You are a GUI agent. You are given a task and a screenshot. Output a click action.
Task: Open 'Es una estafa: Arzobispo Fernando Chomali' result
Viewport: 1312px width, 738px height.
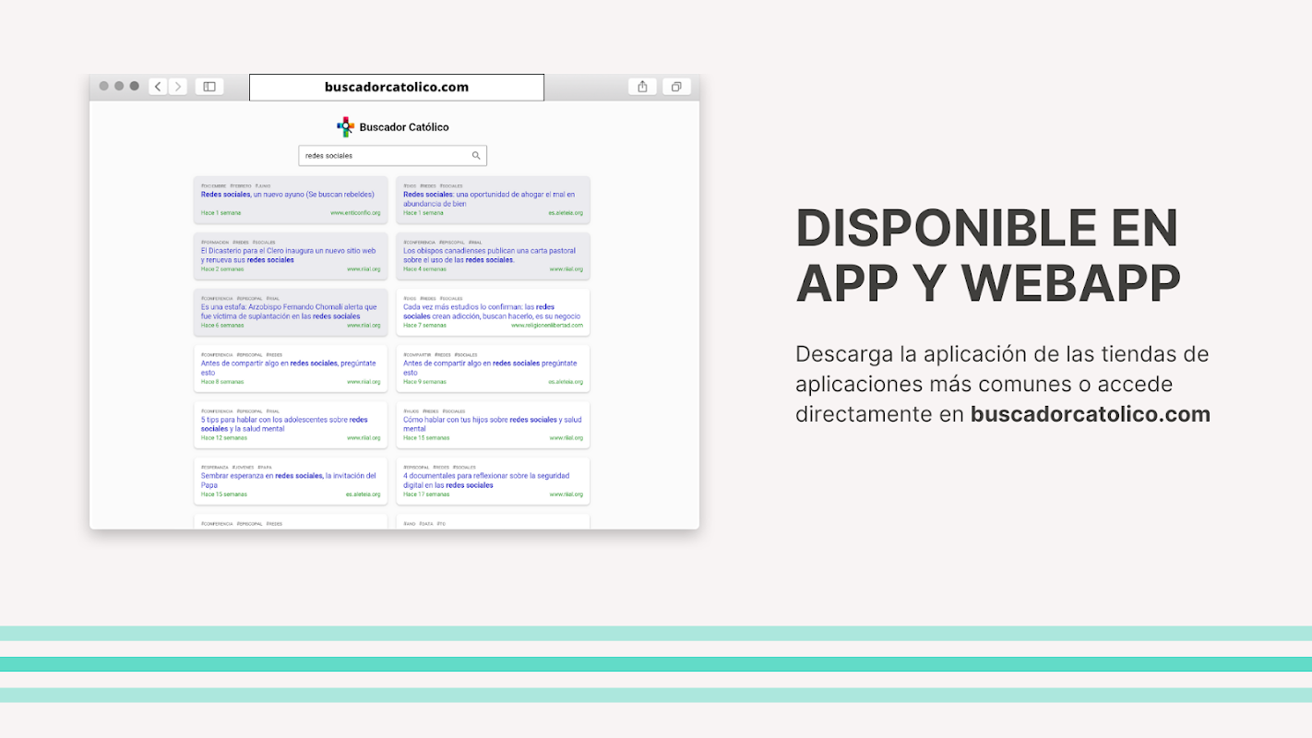coord(289,312)
